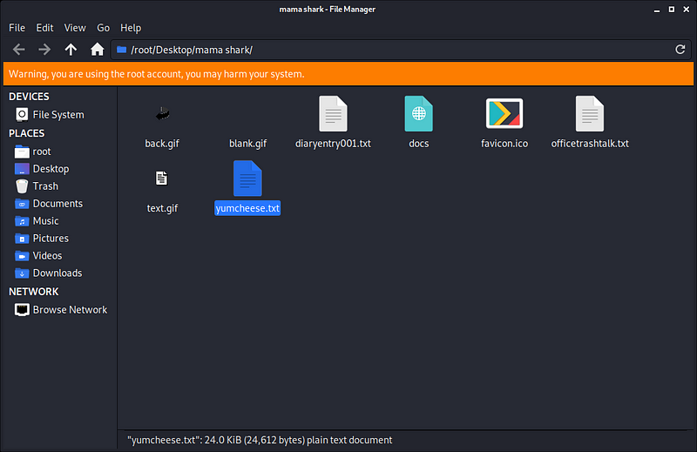697x452 pixels.
Task: Open Downloads label in sidebar
Action: [58, 273]
